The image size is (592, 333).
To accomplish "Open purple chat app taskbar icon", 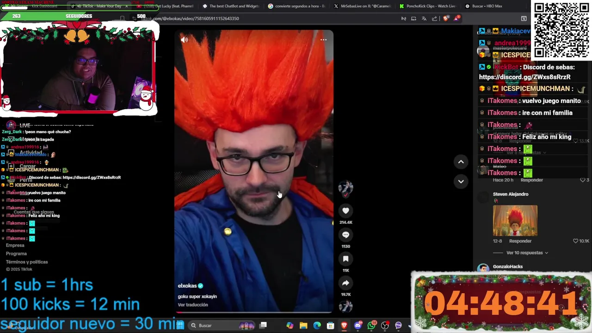I will click(x=398, y=326).
